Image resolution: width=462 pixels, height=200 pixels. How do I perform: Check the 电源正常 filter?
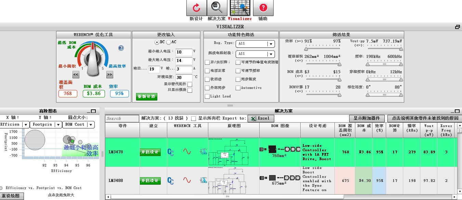(x=207, y=71)
